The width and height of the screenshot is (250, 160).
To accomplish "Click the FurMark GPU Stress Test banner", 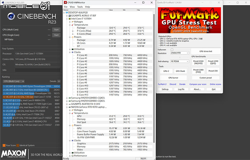I will [190, 20].
